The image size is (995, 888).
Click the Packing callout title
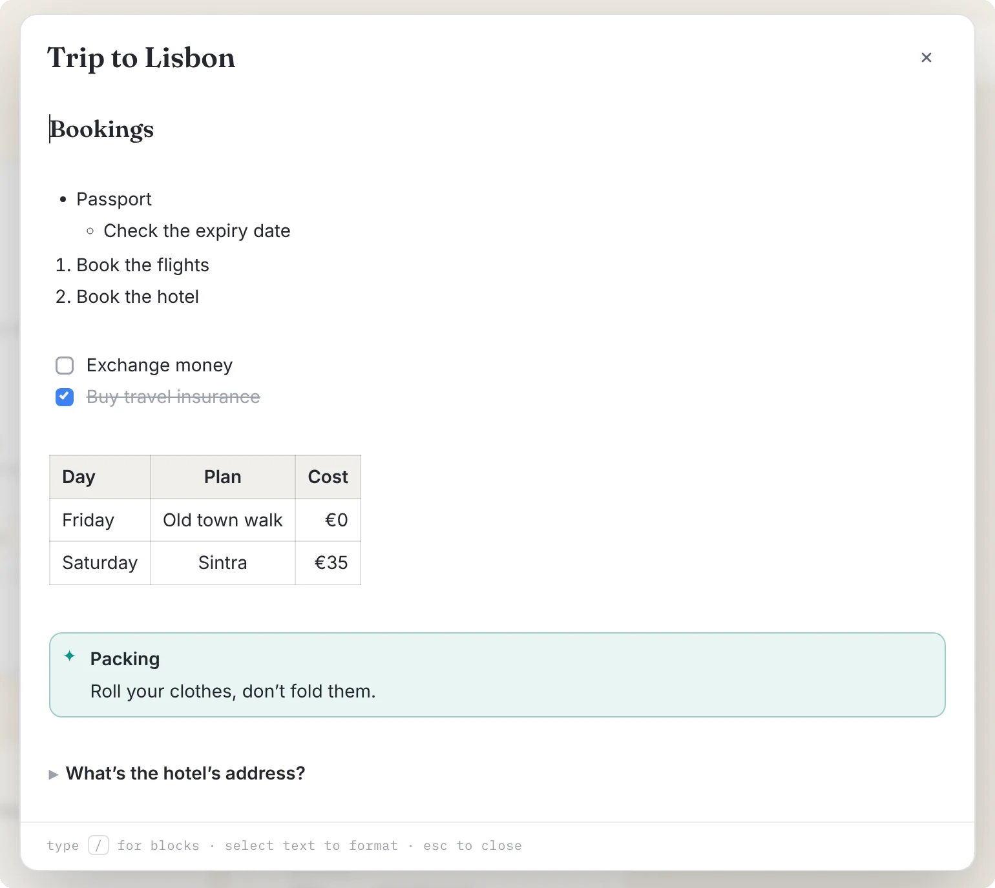click(125, 659)
